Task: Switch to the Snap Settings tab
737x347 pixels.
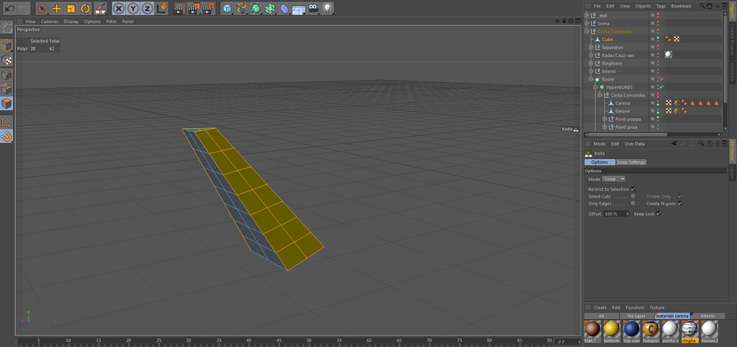Action: pos(631,162)
